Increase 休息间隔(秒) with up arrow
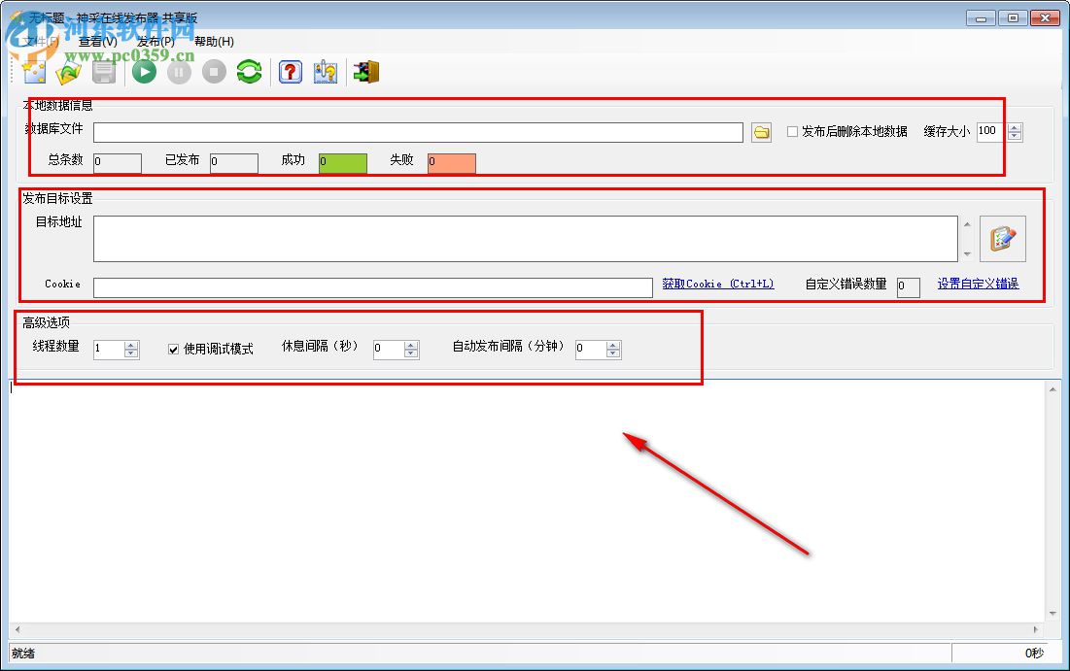This screenshot has height=671, width=1070. pyautogui.click(x=411, y=345)
